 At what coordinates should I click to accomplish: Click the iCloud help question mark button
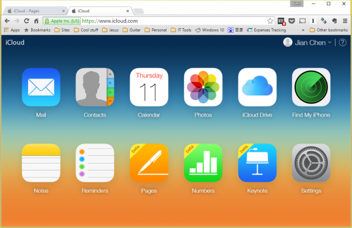click(343, 42)
